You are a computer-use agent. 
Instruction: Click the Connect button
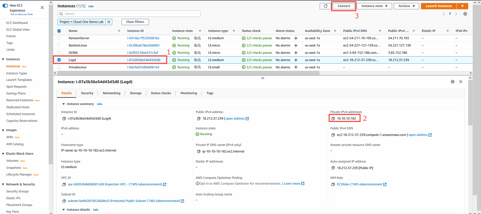[344, 6]
